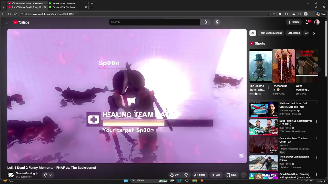
Task: Open options for Electric State short
Action: coord(269,87)
